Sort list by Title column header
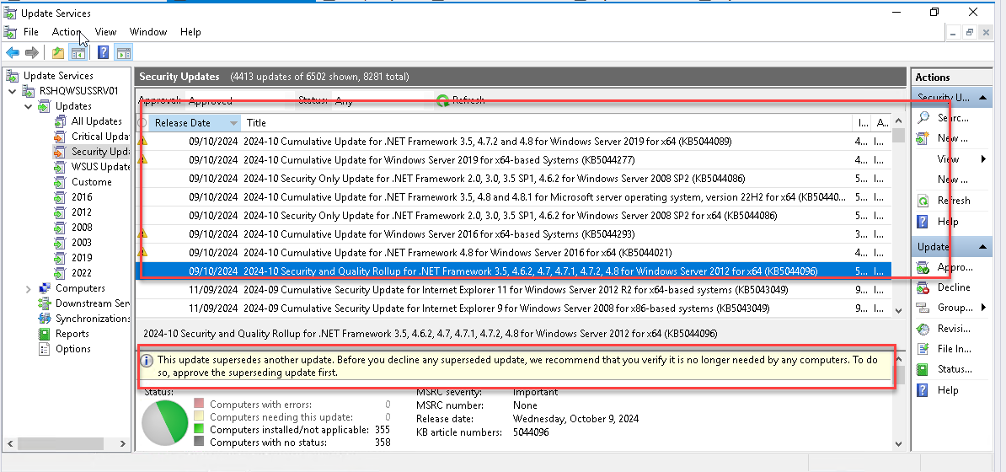The width and height of the screenshot is (1006, 472). [x=547, y=123]
